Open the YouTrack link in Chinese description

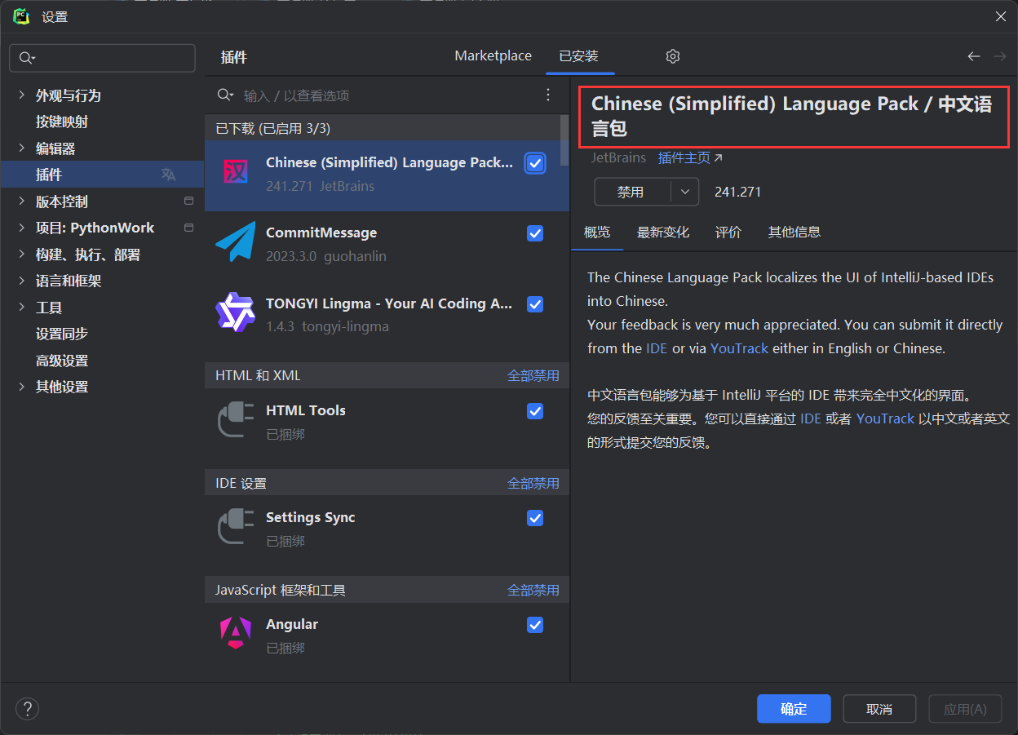tap(885, 418)
